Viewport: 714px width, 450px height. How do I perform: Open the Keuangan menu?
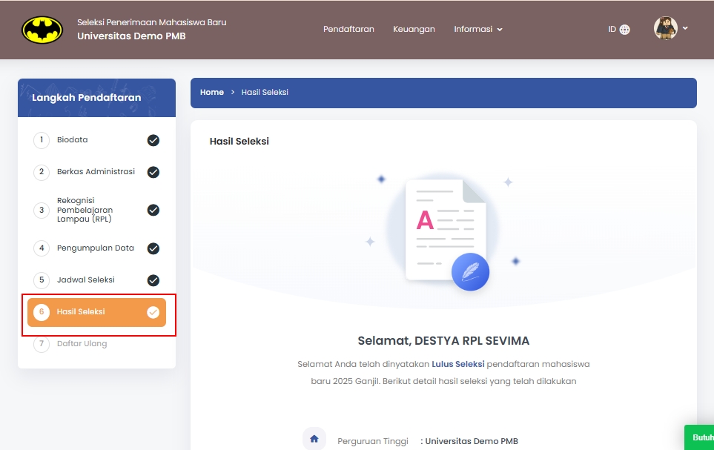coord(414,30)
